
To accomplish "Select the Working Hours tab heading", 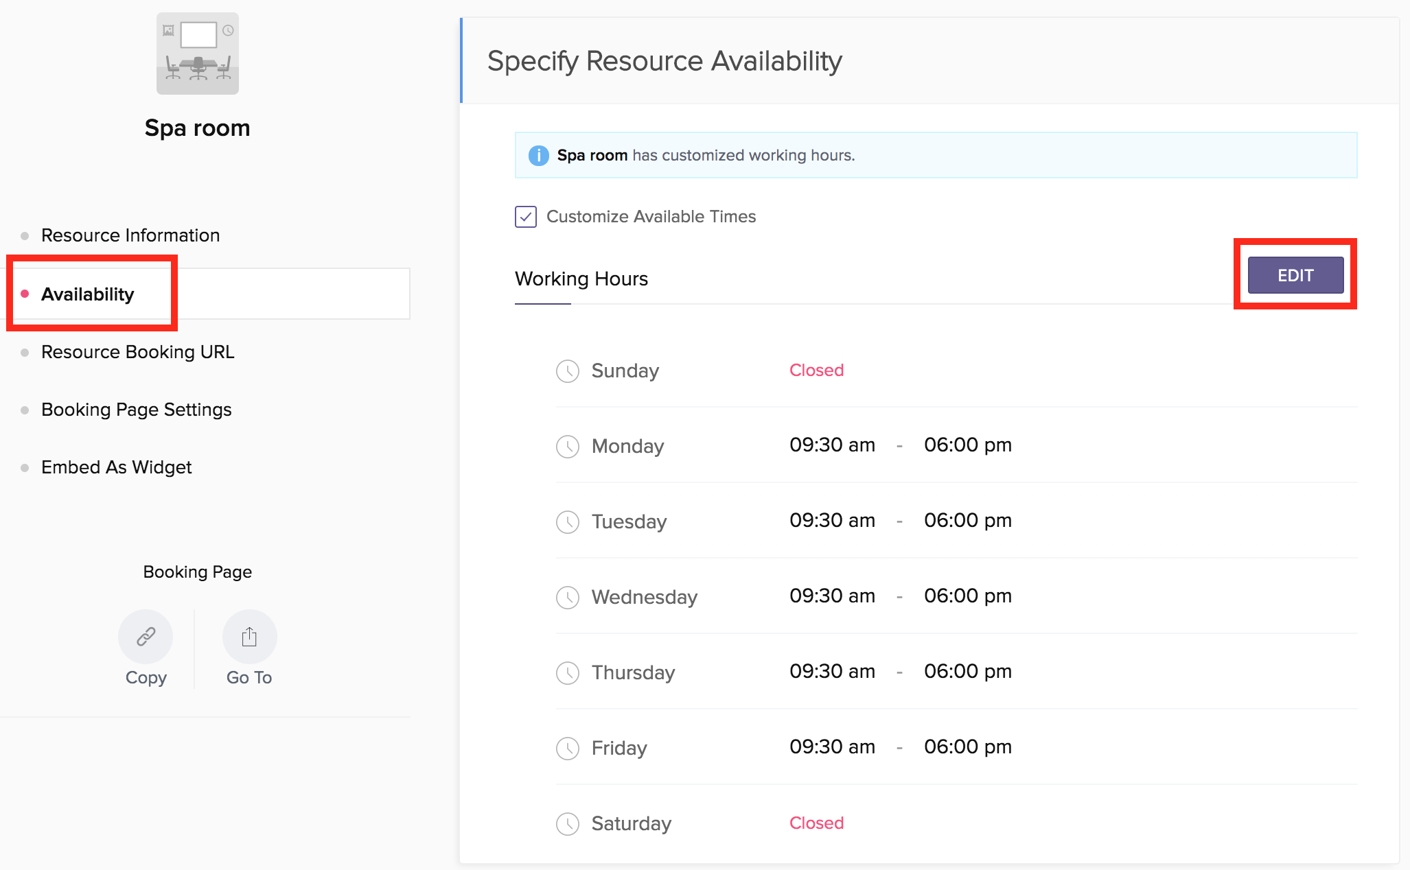I will coord(581,279).
